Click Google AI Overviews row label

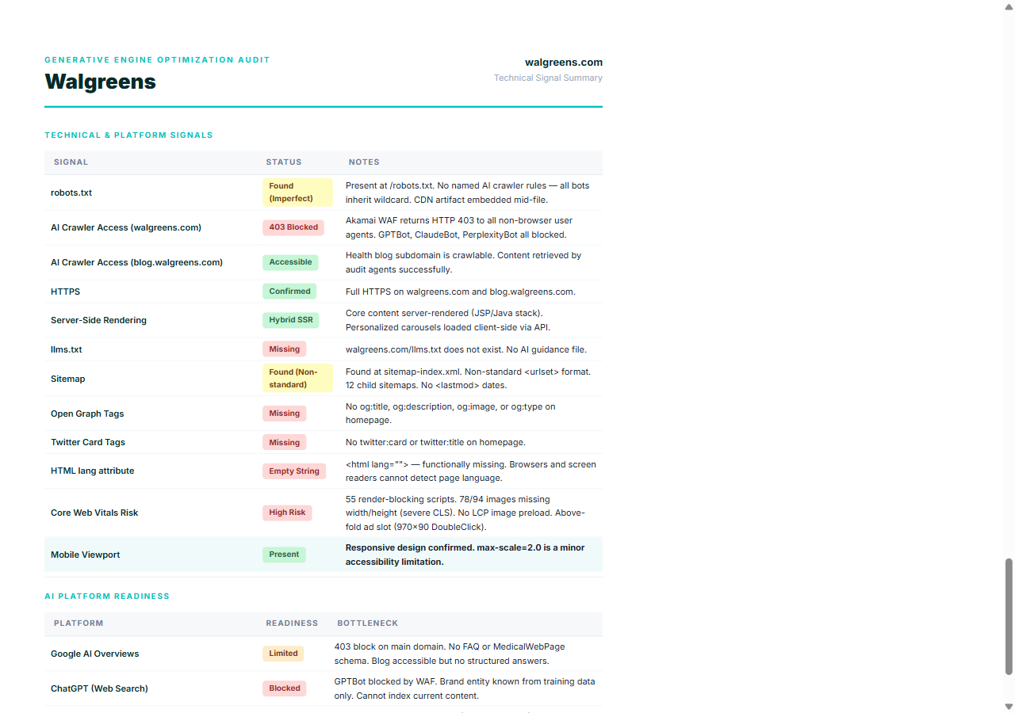tap(94, 654)
